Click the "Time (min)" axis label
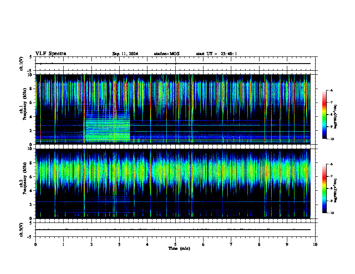Image resolution: width=355 pixels, height=274 pixels. (179, 248)
